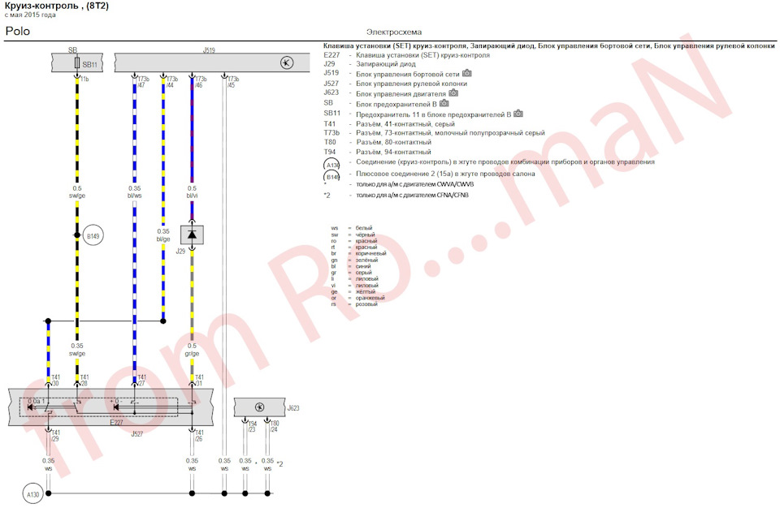The height and width of the screenshot is (508, 780).
Task: Select the transistor symbol in J519 block
Action: coord(286,62)
